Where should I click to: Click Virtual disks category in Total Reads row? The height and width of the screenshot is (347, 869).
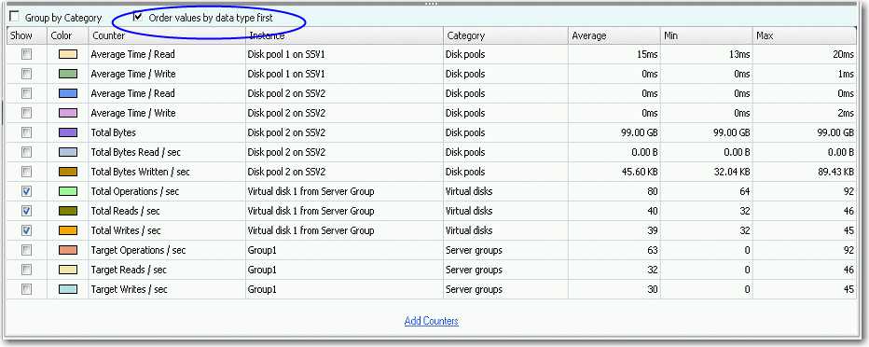pyautogui.click(x=469, y=211)
